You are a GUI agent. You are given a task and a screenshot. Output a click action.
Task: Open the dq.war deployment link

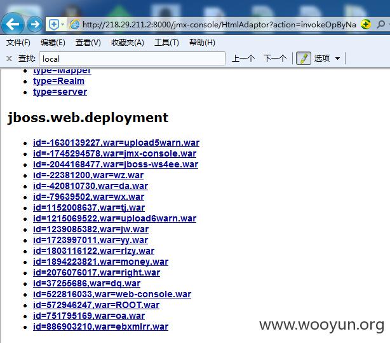[87, 283]
